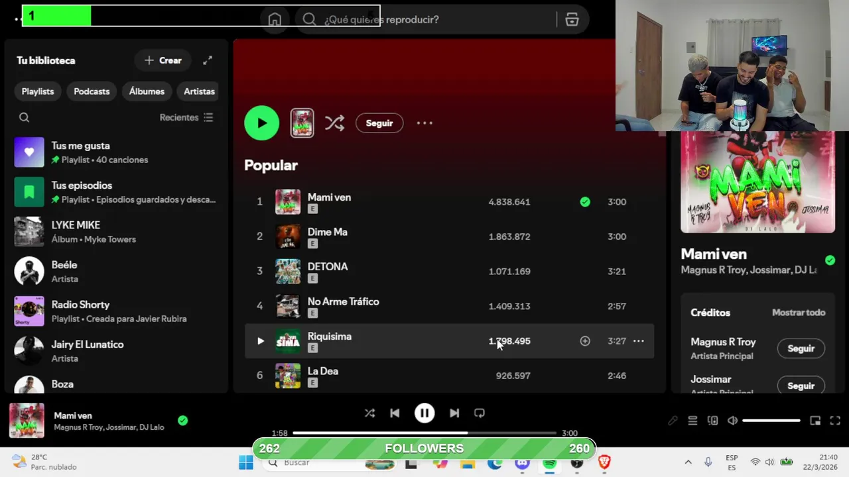
Task: Select track No Arme Tráfico
Action: click(x=450, y=306)
